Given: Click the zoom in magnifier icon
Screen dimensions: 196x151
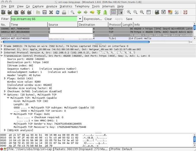Looking at the screenshot, I should tap(129, 12).
